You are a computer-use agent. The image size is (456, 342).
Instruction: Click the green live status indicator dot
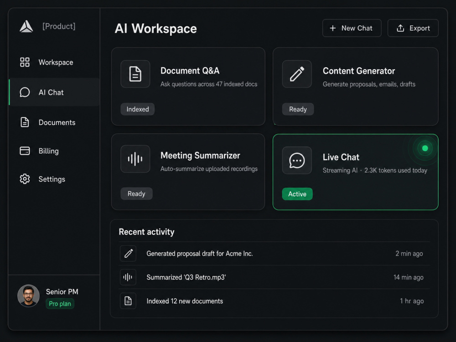coord(425,148)
